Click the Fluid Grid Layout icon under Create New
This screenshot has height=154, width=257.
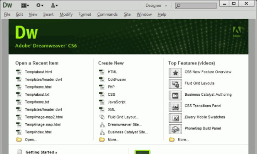(x=102, y=117)
